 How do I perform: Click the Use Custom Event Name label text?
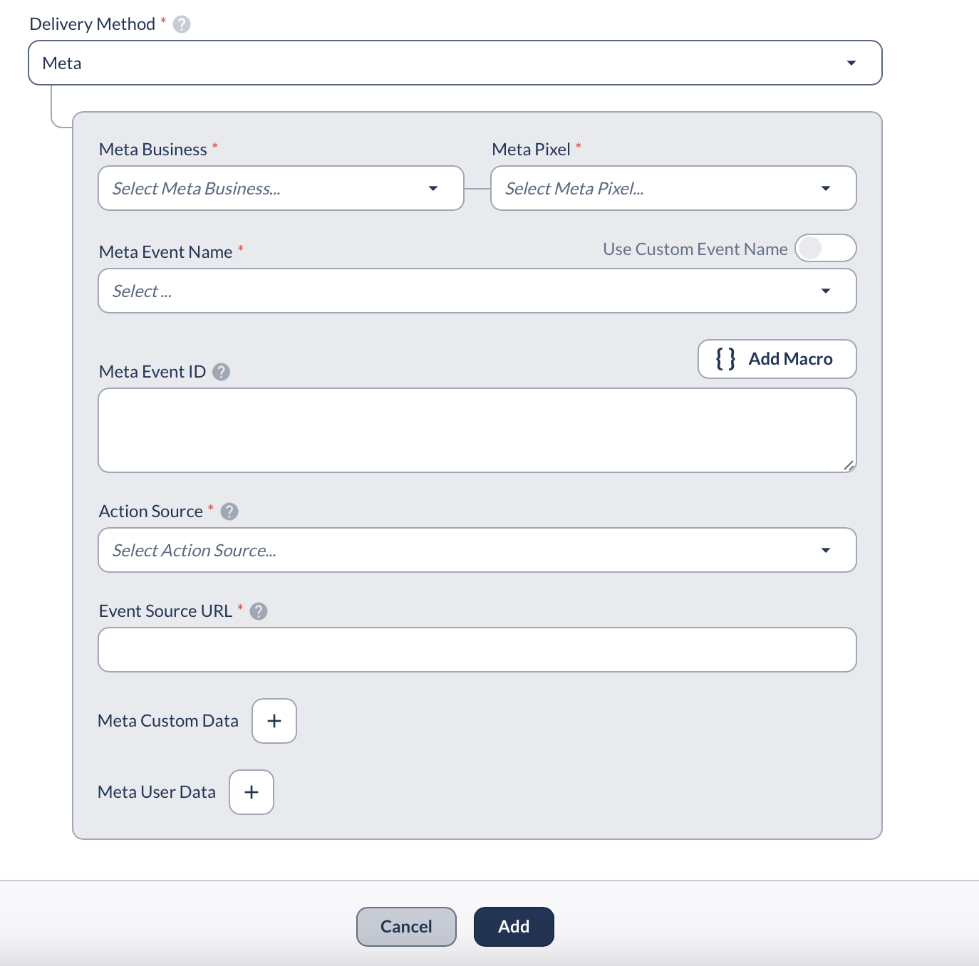tap(695, 249)
